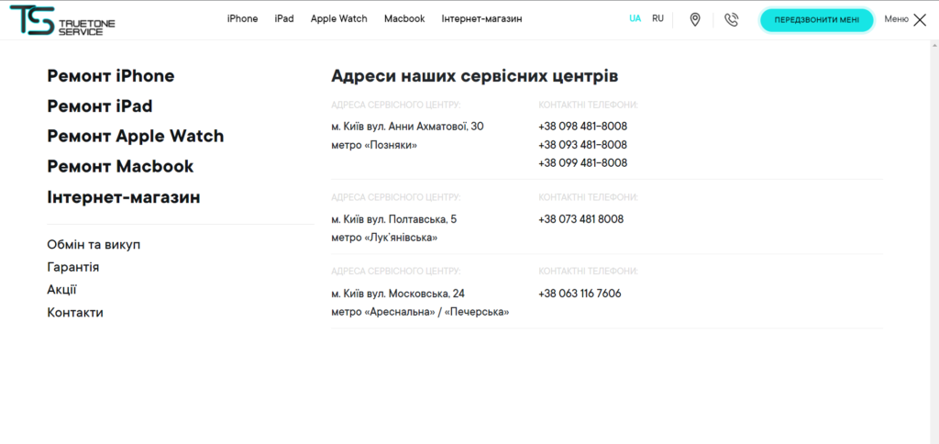Call +38 098 481-8008

point(582,127)
